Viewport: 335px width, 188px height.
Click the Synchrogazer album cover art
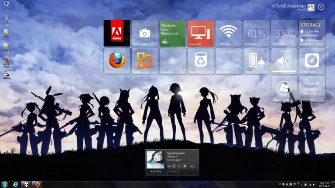tap(155, 160)
